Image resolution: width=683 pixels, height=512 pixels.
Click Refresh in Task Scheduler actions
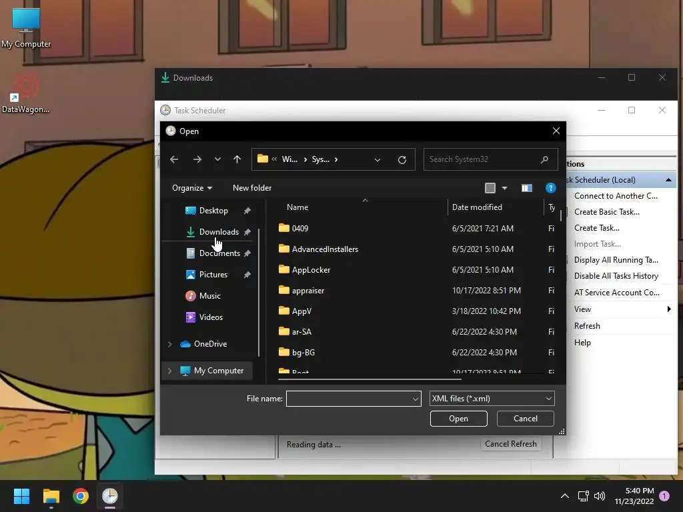[x=587, y=326]
